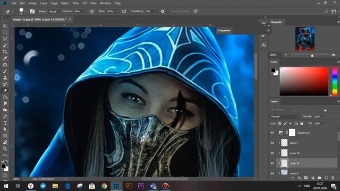
Task: Open smoothing options gear icon
Action: tap(163, 11)
